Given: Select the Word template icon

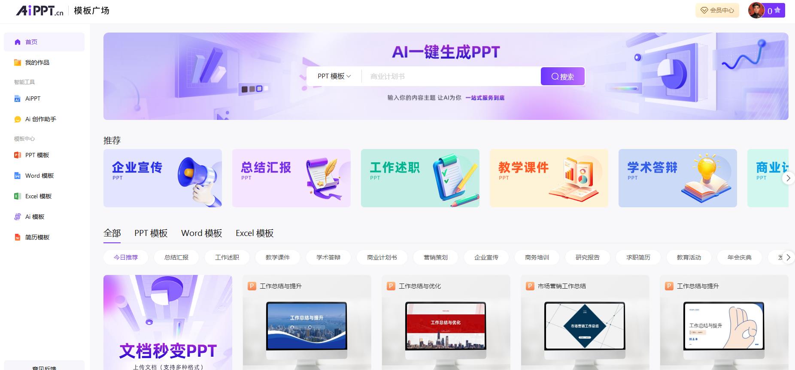Looking at the screenshot, I should coord(18,176).
